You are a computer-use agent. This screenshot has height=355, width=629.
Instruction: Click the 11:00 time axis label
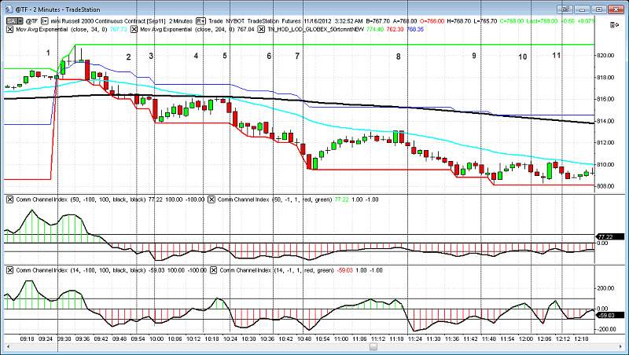[x=341, y=339]
